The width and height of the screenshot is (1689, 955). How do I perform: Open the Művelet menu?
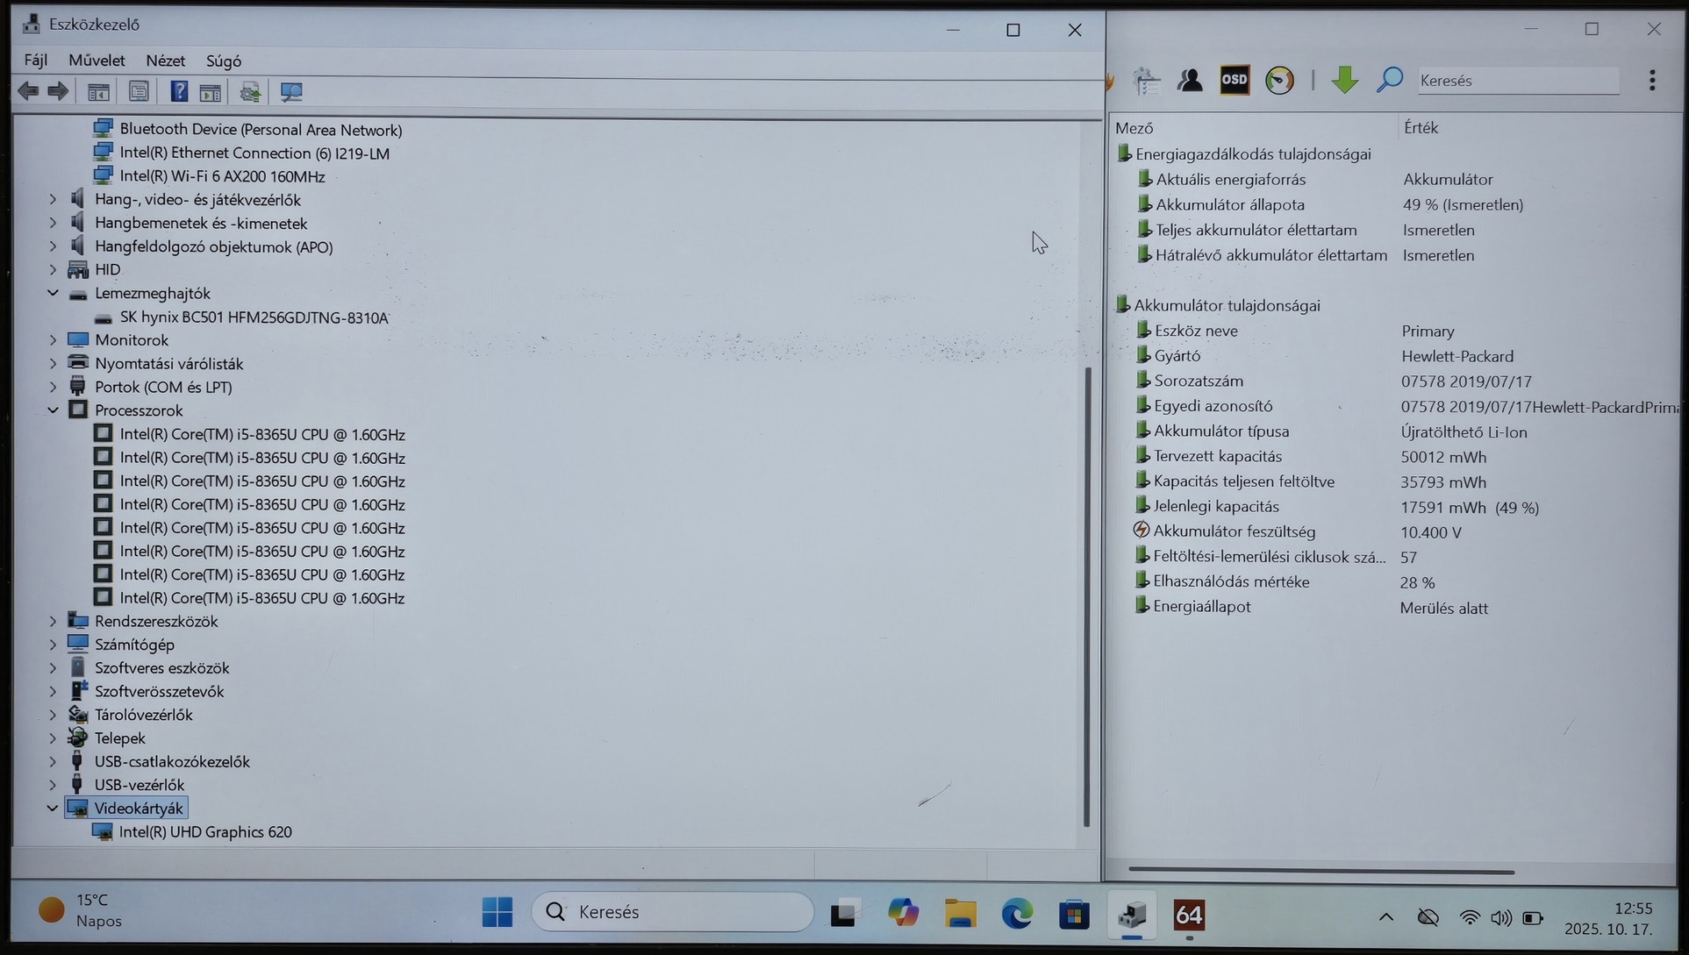(97, 61)
